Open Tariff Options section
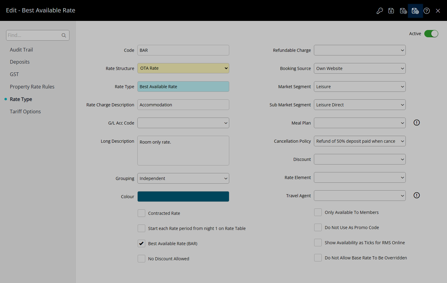 tap(25, 112)
